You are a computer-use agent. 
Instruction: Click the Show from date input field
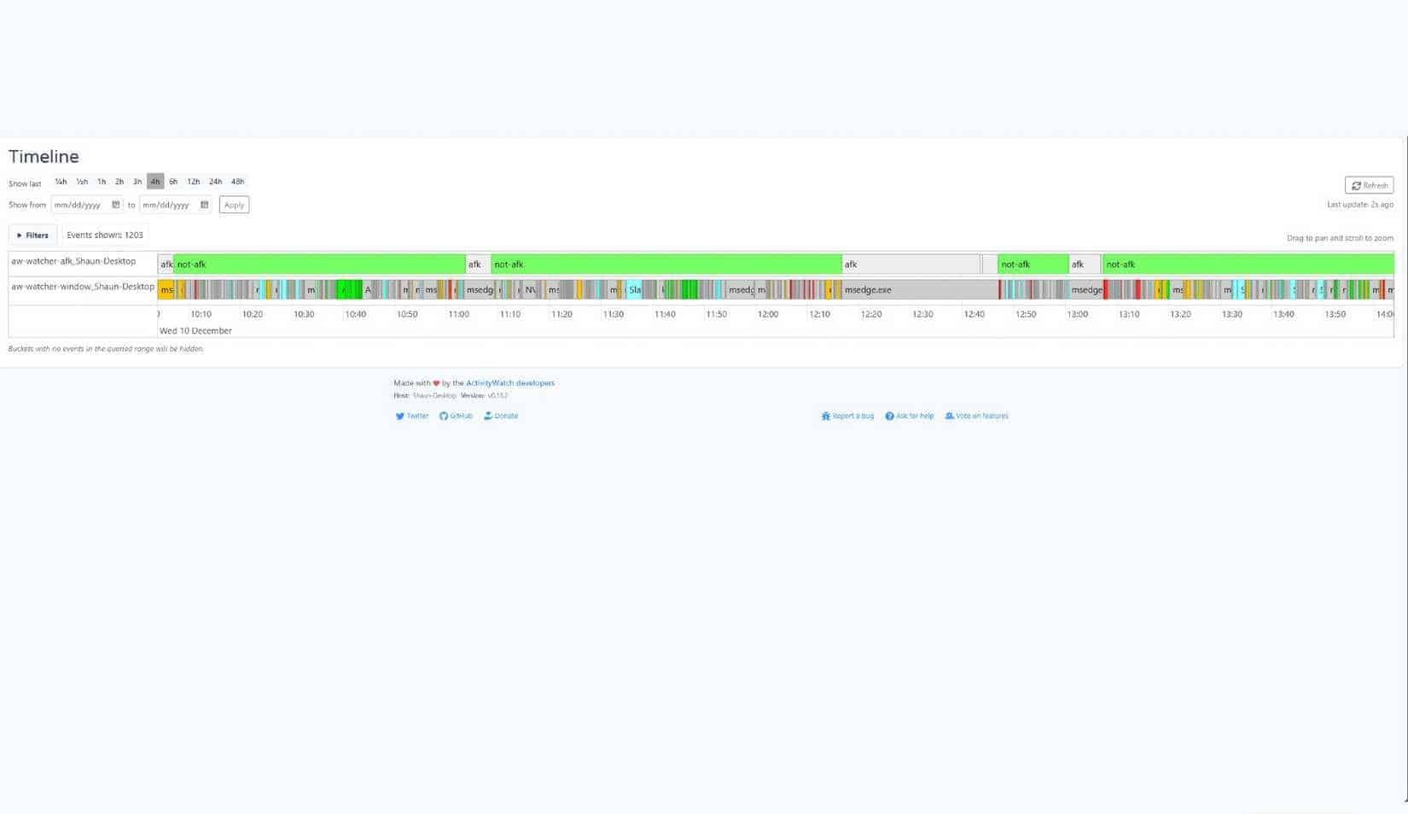click(x=87, y=205)
